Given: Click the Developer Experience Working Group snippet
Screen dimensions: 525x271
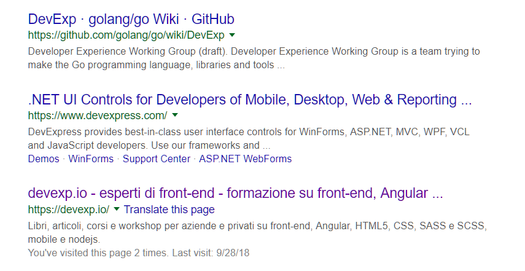Looking at the screenshot, I should tap(254, 52).
